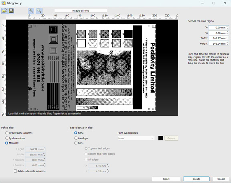Open Print overlap lines dropdown
The image size is (231, 183).
point(136,138)
